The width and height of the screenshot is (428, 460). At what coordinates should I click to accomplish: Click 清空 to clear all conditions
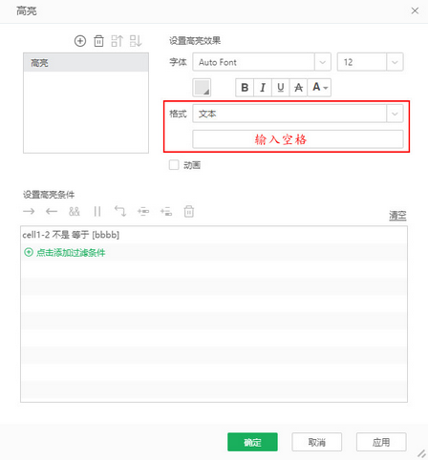[x=397, y=216]
